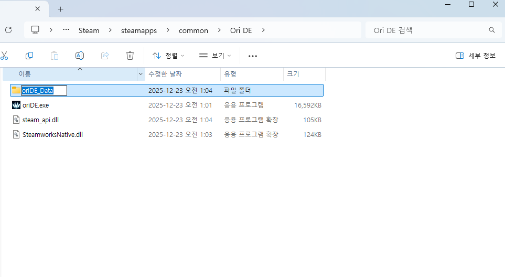Sort by the 이름 column header
The height and width of the screenshot is (277, 505).
tap(70, 74)
